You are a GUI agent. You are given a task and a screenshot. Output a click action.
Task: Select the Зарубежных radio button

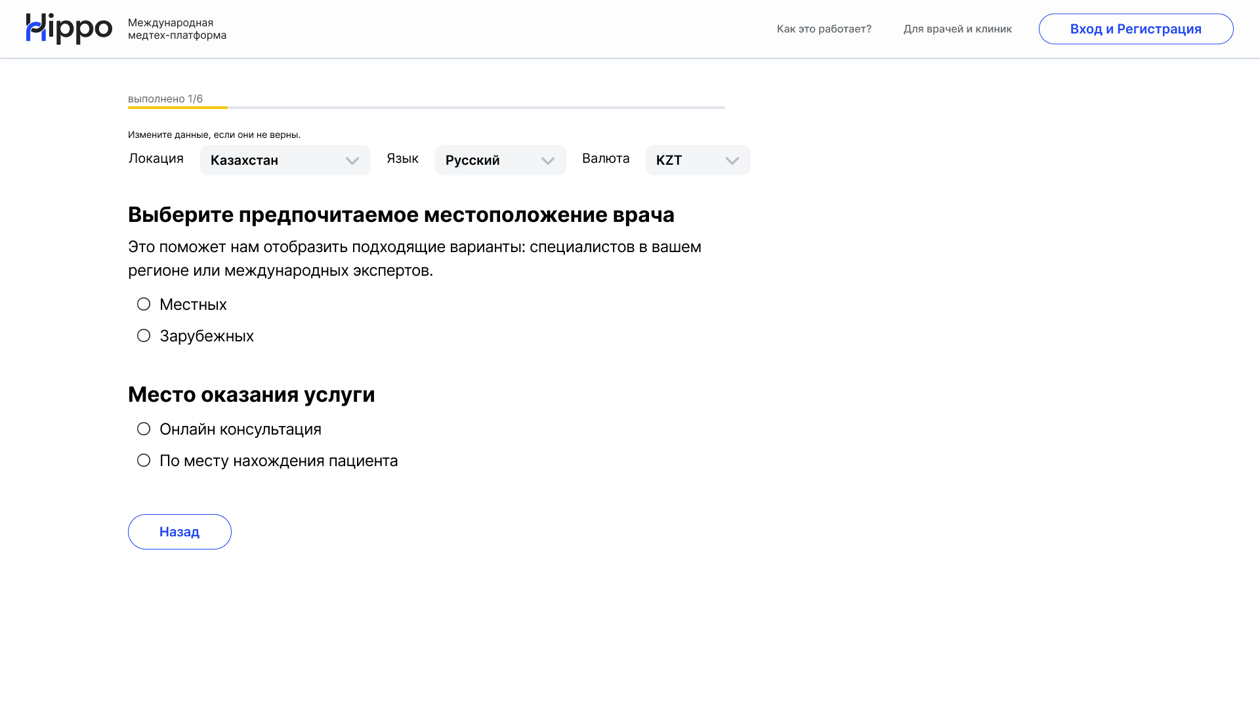point(144,335)
